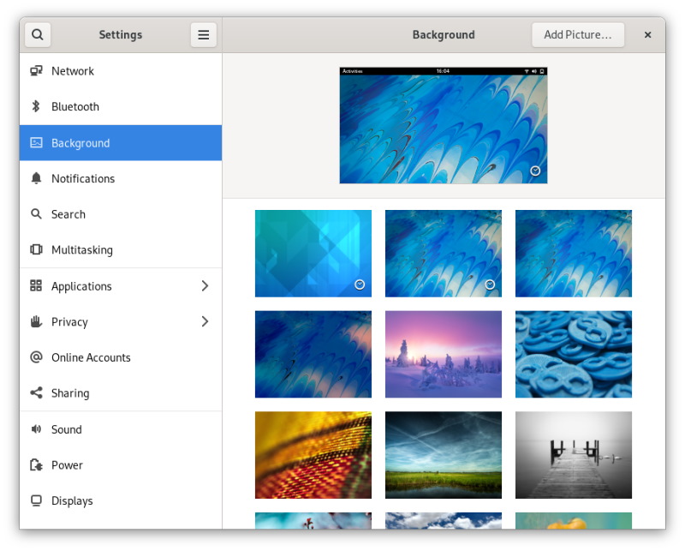Pick the green field stormy sky wallpaper
This screenshot has height=551, width=685.
coord(444,455)
